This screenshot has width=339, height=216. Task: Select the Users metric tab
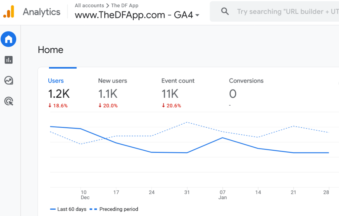click(x=56, y=81)
